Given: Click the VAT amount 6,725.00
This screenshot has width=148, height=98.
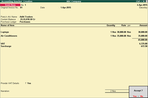Looking at the screenshot, I should coord(143,44).
